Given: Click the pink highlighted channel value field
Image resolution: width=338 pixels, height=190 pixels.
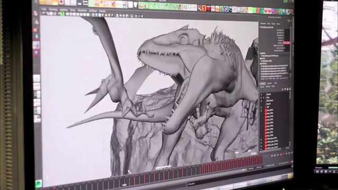Looking at the screenshot, I should [x=286, y=43].
